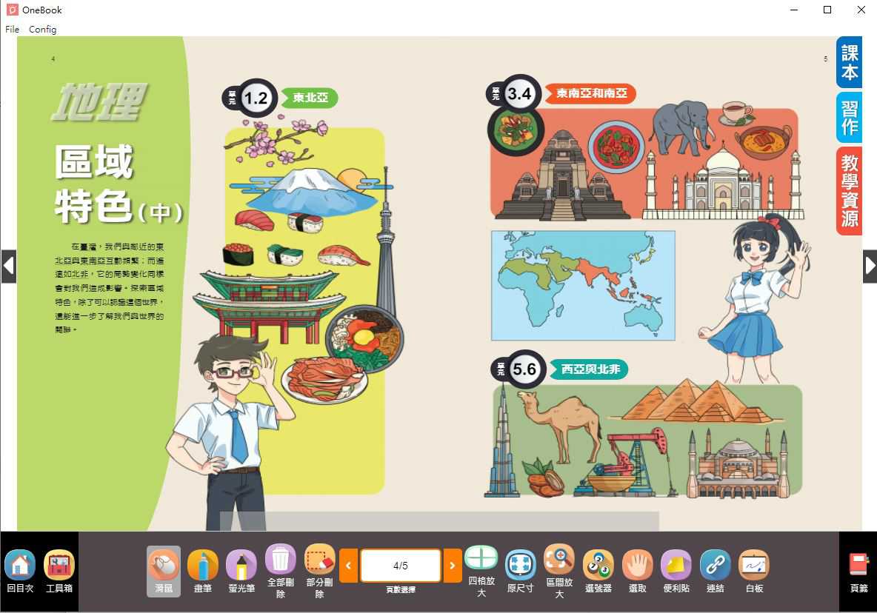Viewport: 877px width, 613px height.
Task: Go to table of contents (回目次)
Action: coord(20,571)
